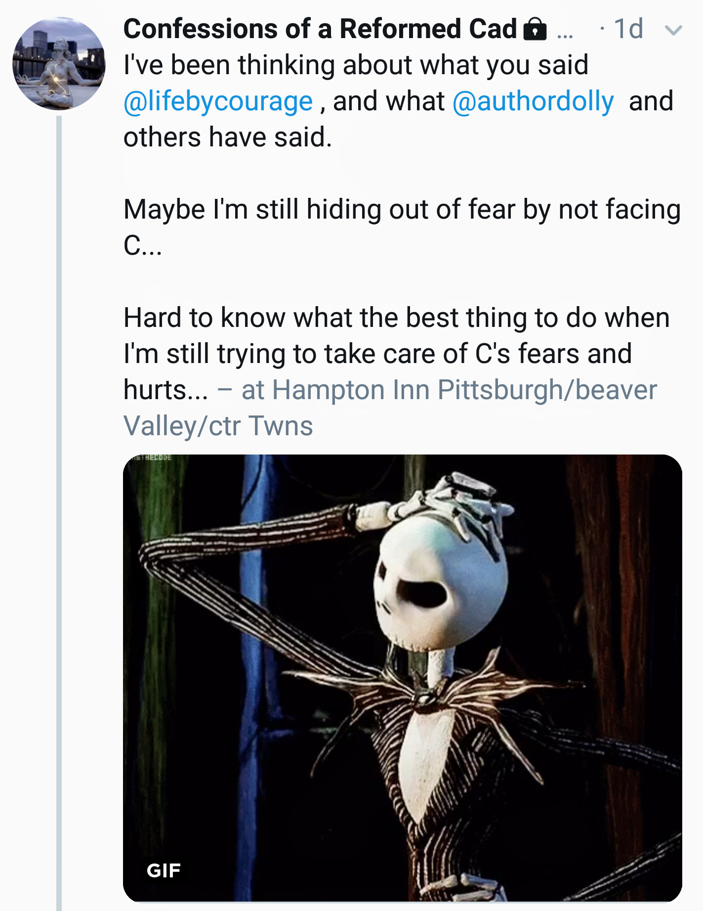
Task: Click the protected account lock icon
Action: point(535,29)
